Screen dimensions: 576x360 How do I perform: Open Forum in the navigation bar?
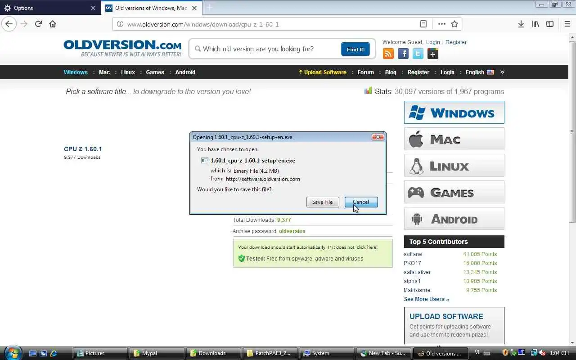(x=365, y=72)
